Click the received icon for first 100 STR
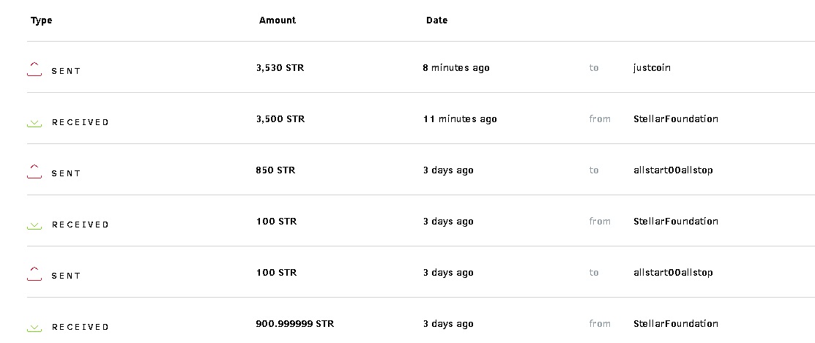Image resolution: width=815 pixels, height=343 pixels. click(34, 225)
